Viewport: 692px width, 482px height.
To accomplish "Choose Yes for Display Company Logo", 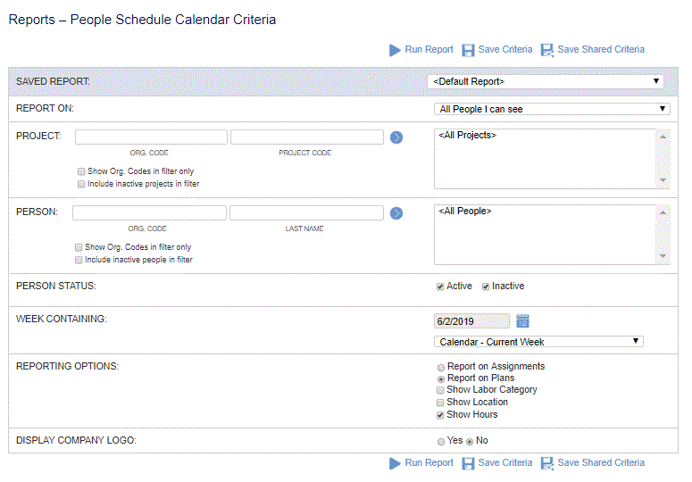I will pyautogui.click(x=441, y=441).
